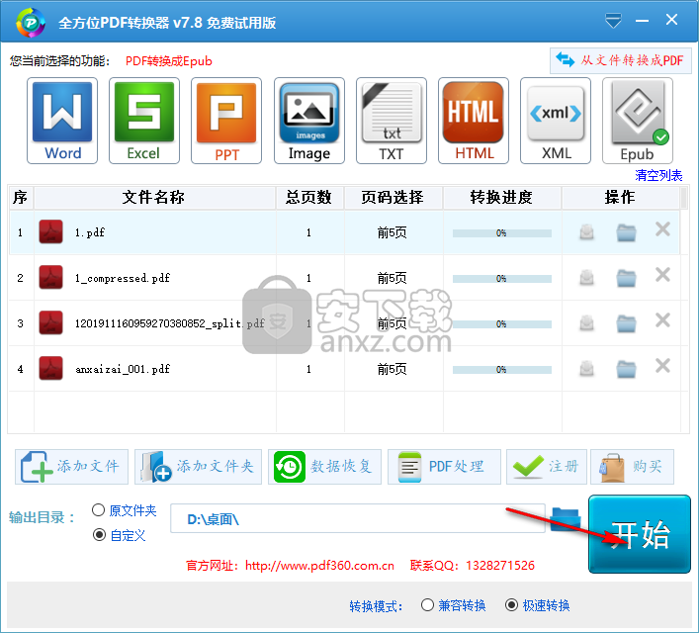Open the title bar dropdown menu arrow

(x=613, y=21)
